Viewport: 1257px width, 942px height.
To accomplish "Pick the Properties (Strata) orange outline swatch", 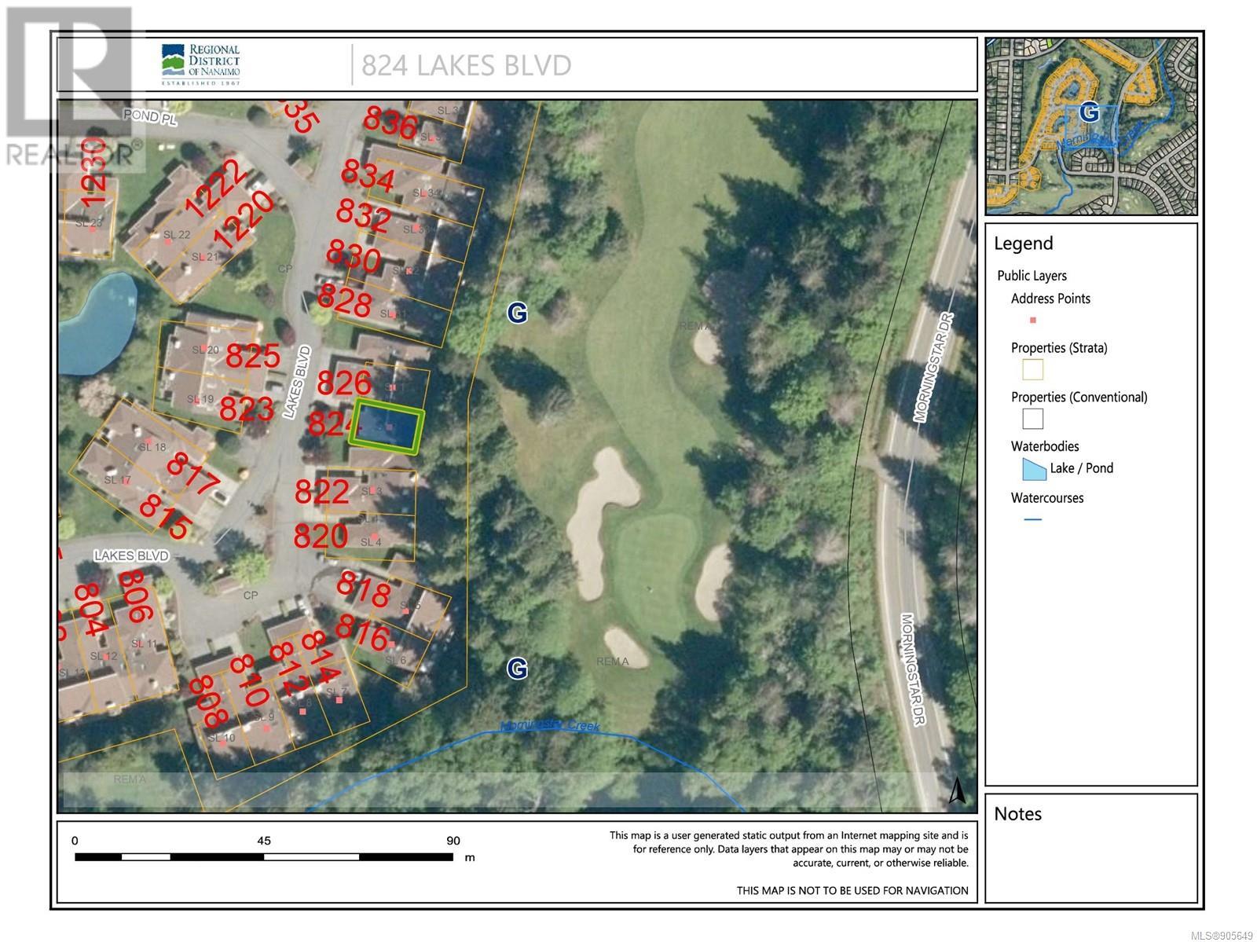I will click(1032, 369).
